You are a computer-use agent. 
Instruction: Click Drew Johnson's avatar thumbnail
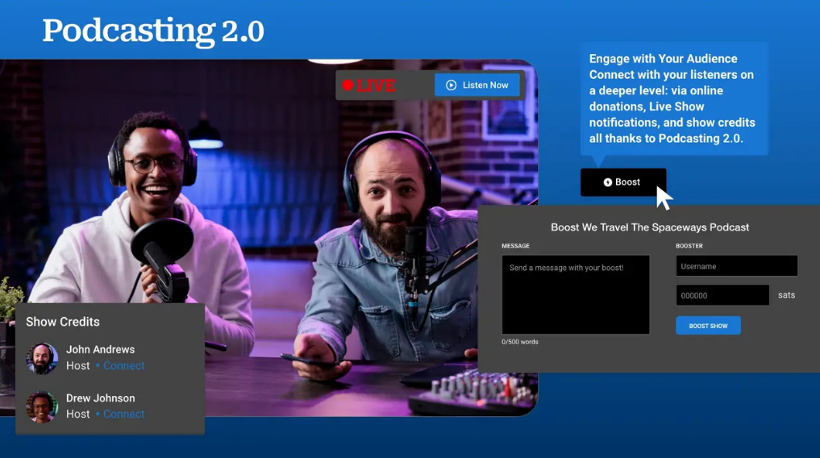tap(42, 406)
